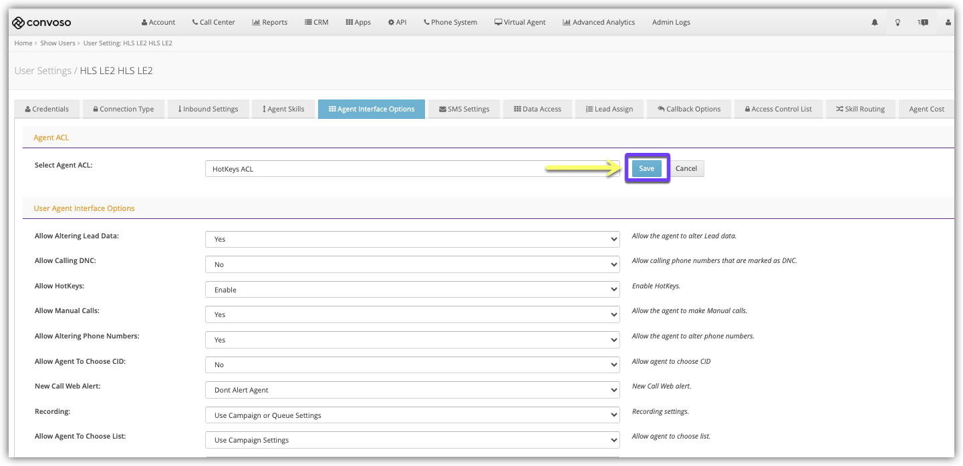Open the Call Center menu

[x=213, y=23]
